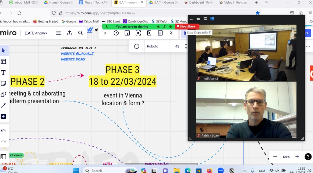Viewport: 313px width, 173px height.
Task: Open the Miro voting tool icon
Action: tap(127, 33)
